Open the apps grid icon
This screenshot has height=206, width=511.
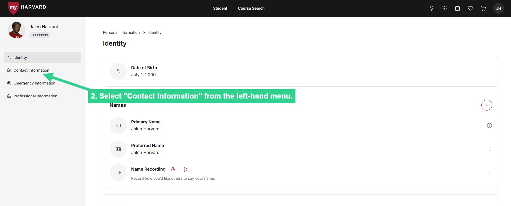click(445, 8)
